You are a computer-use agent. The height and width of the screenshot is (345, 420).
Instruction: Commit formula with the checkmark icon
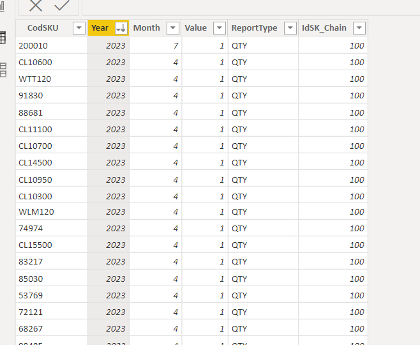coord(62,5)
